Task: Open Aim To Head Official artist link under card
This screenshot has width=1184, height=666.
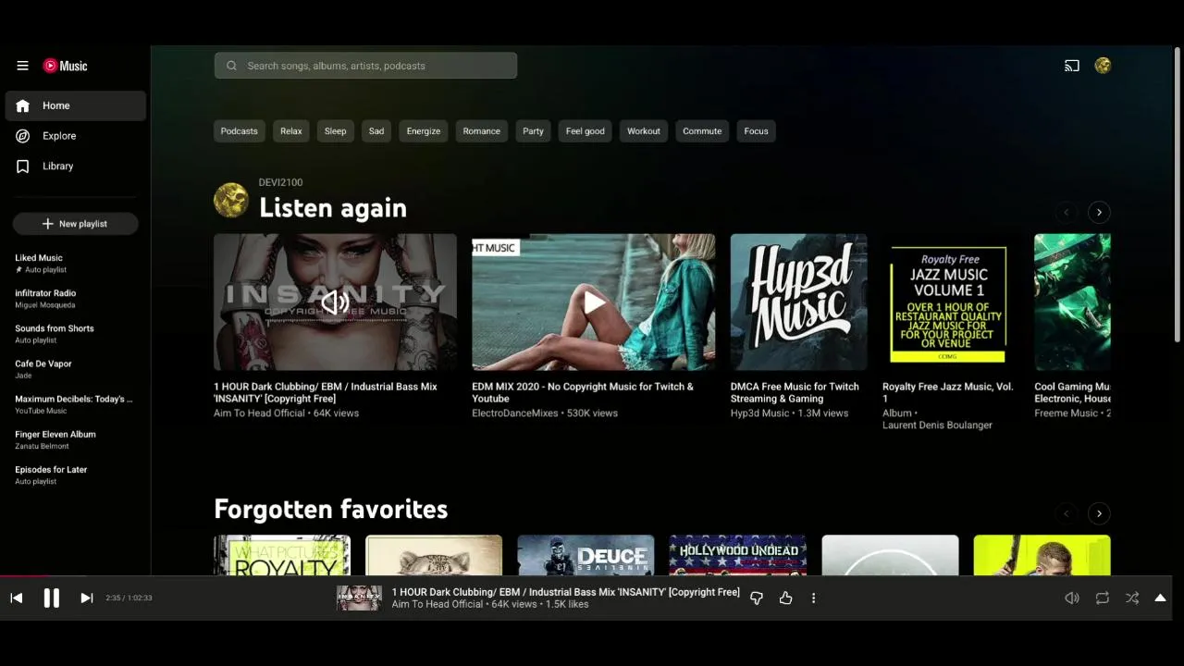Action: coord(259,413)
